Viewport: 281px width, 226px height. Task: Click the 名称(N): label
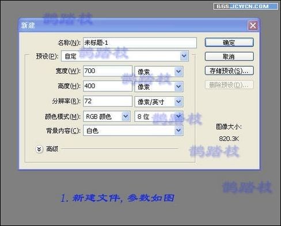[69, 43]
